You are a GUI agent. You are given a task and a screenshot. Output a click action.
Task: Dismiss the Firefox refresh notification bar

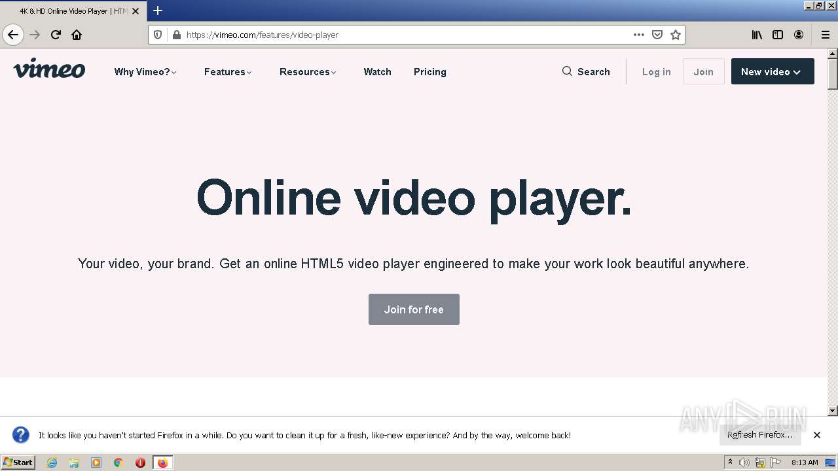point(817,435)
